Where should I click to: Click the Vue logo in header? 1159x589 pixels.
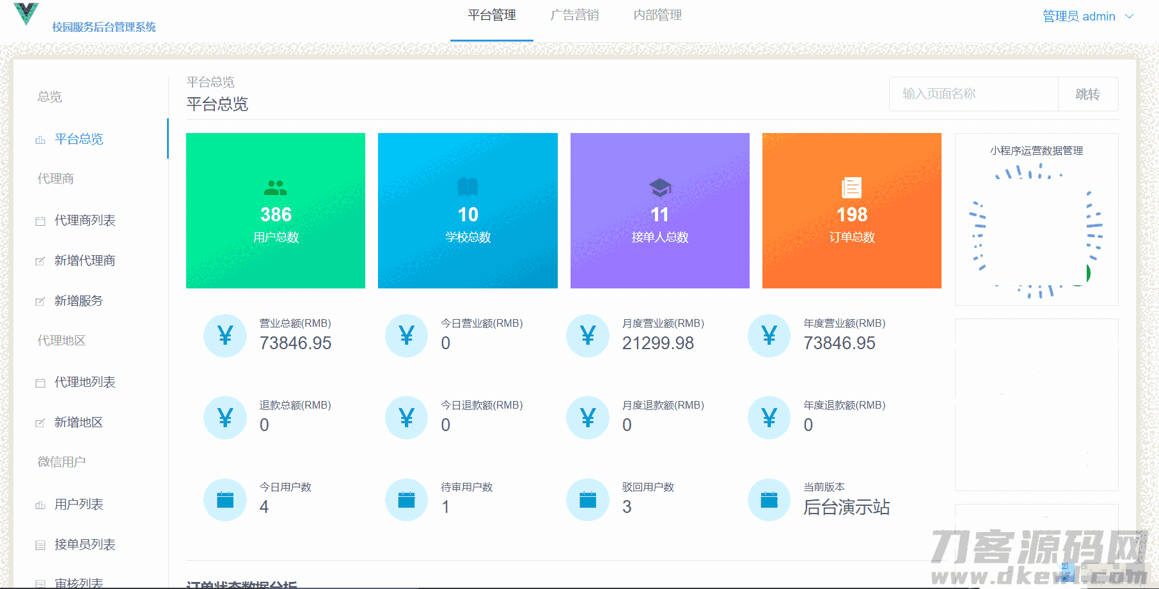(x=26, y=13)
